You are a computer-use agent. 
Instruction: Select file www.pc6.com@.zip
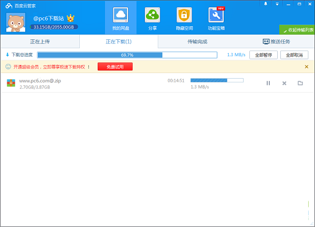pos(40,81)
